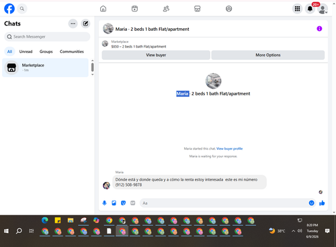This screenshot has width=336, height=247.
Task: Follow the View buyer profile link
Action: 229,148
